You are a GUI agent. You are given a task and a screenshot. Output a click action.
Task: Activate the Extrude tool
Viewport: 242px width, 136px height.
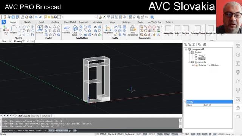click(40, 29)
